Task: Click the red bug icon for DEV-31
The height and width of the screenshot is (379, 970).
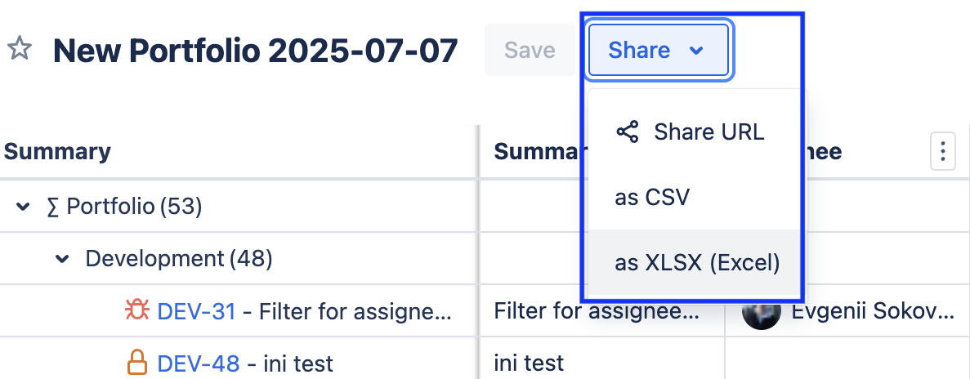Action: [x=136, y=311]
